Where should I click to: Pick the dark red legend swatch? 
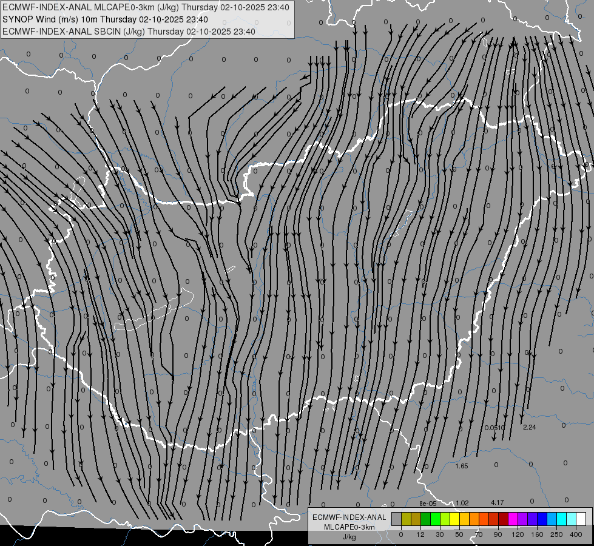click(x=503, y=519)
